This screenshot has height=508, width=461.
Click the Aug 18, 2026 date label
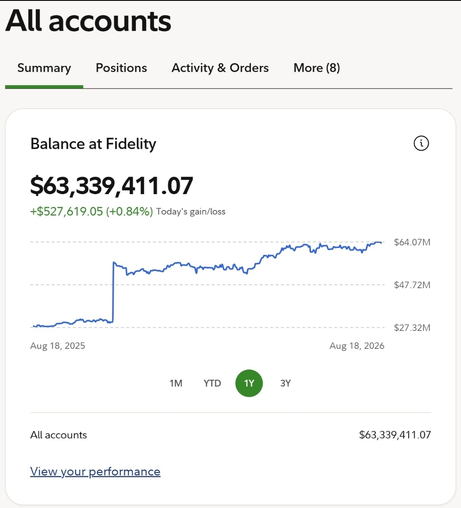(357, 346)
